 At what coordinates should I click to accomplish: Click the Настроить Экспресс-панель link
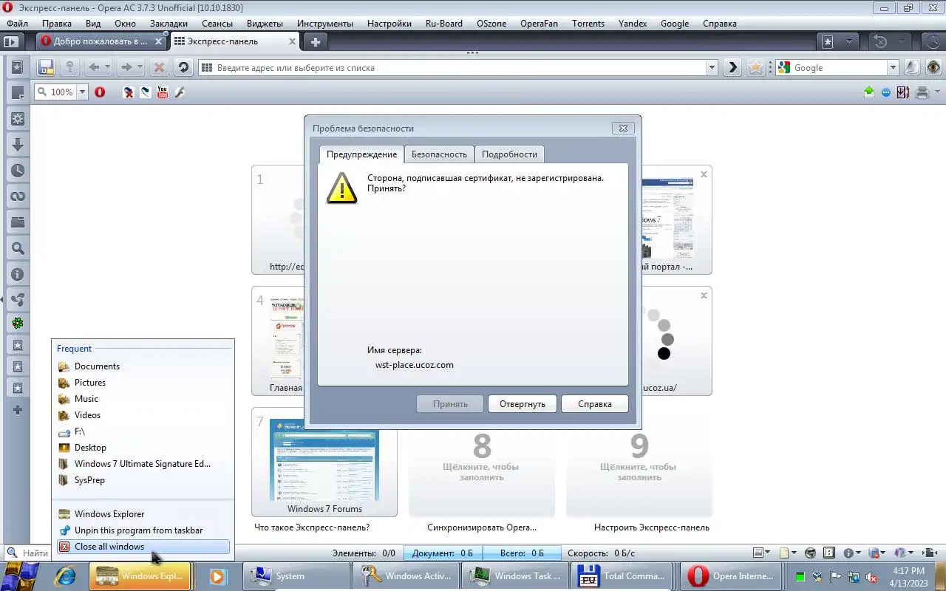pyautogui.click(x=652, y=527)
